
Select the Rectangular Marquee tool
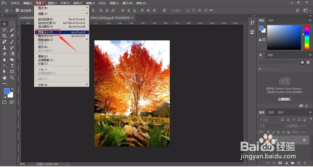pos(12,24)
